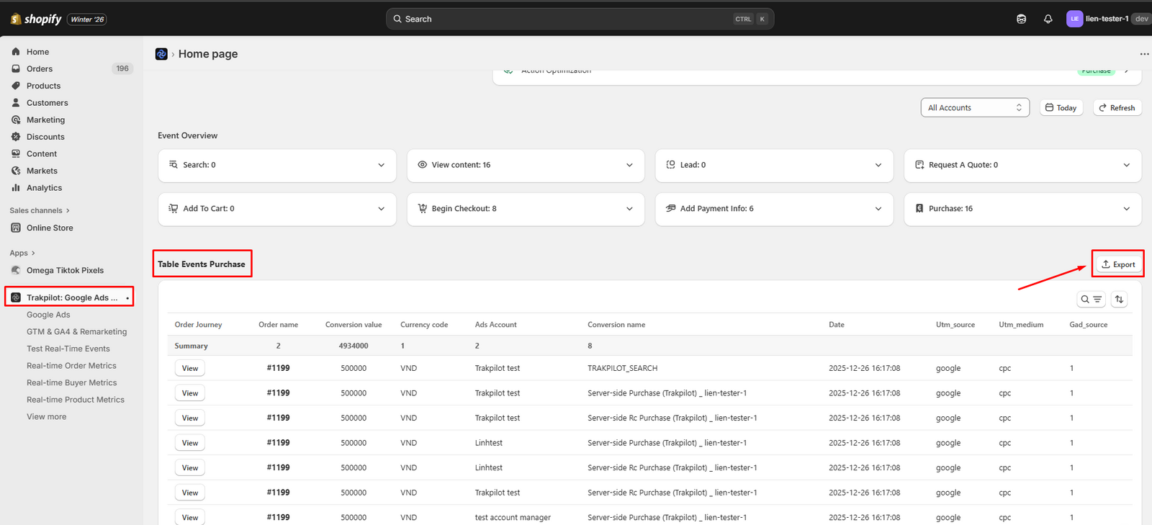Click the Date column header
Screen dimensions: 1152x525
[x=837, y=325]
